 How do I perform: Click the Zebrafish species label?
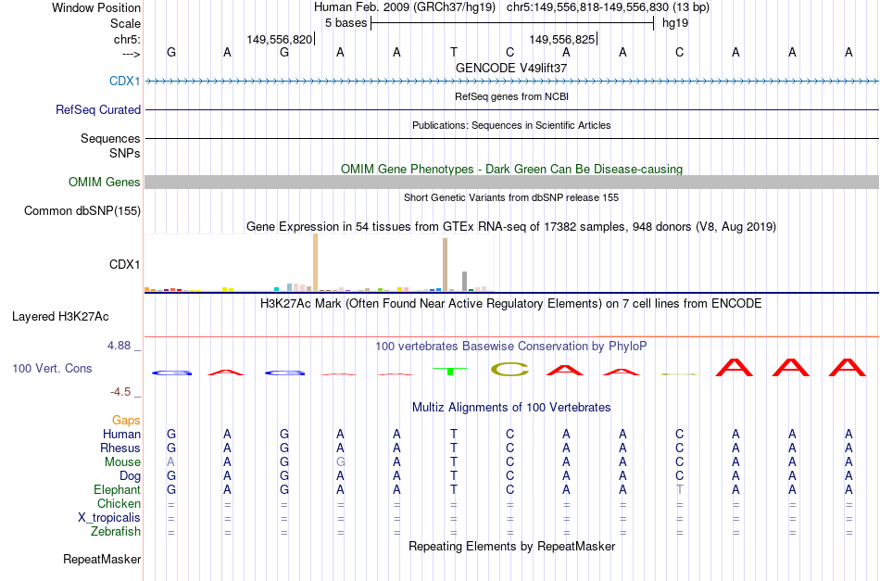click(116, 531)
